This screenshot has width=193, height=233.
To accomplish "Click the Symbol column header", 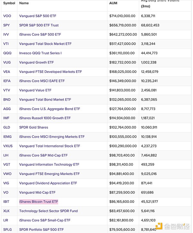I will pos(9,3).
